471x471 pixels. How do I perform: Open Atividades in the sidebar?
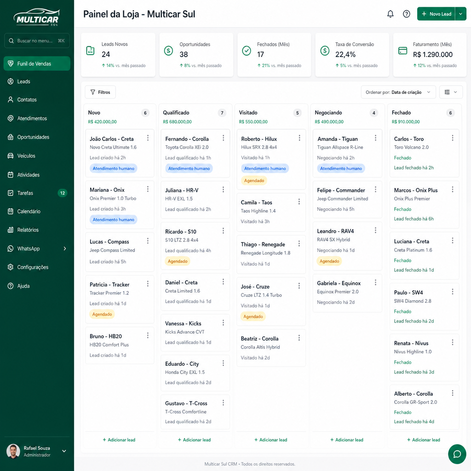[37, 175]
